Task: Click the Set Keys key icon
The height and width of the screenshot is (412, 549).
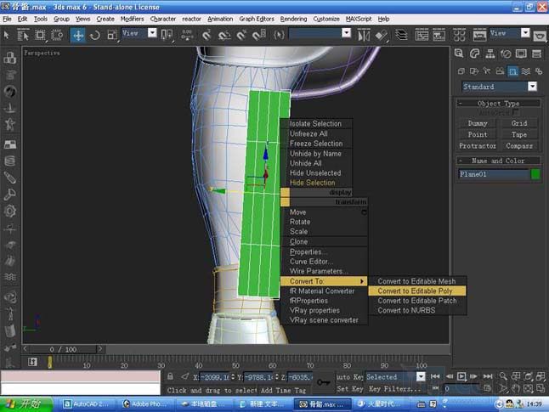Action: coord(323,382)
